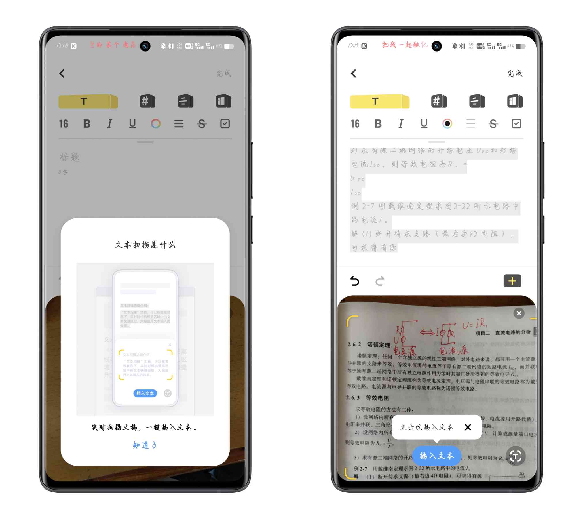The height and width of the screenshot is (518, 583).
Task: Click the text alignment icon
Action: pyautogui.click(x=178, y=124)
